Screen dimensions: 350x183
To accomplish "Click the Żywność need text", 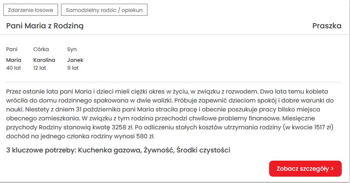I will coord(159,150).
